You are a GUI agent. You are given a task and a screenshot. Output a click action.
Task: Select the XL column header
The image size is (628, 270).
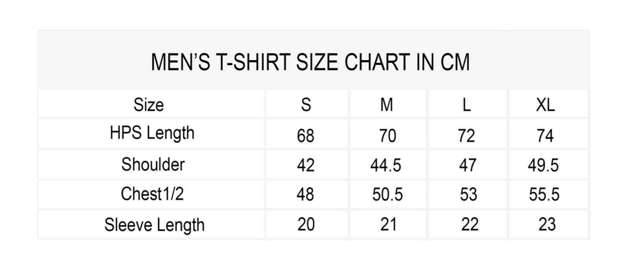[545, 105]
